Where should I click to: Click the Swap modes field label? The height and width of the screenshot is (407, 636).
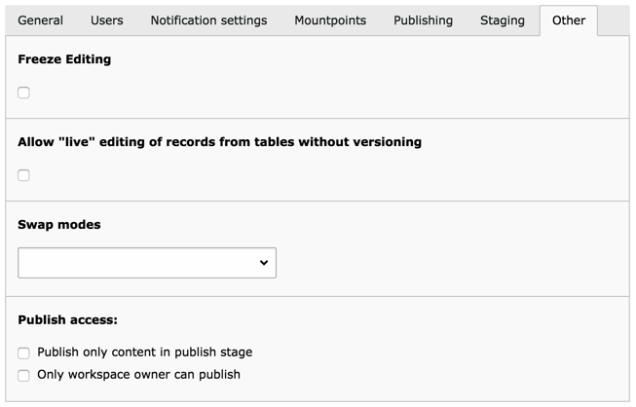tap(59, 225)
